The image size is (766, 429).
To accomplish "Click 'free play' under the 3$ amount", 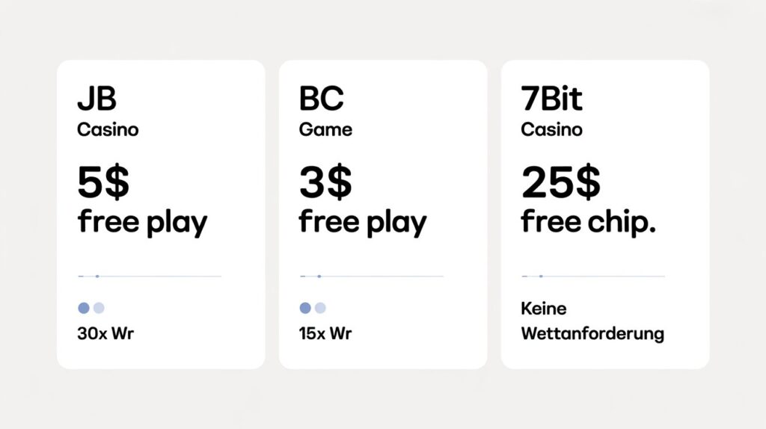I will [363, 223].
